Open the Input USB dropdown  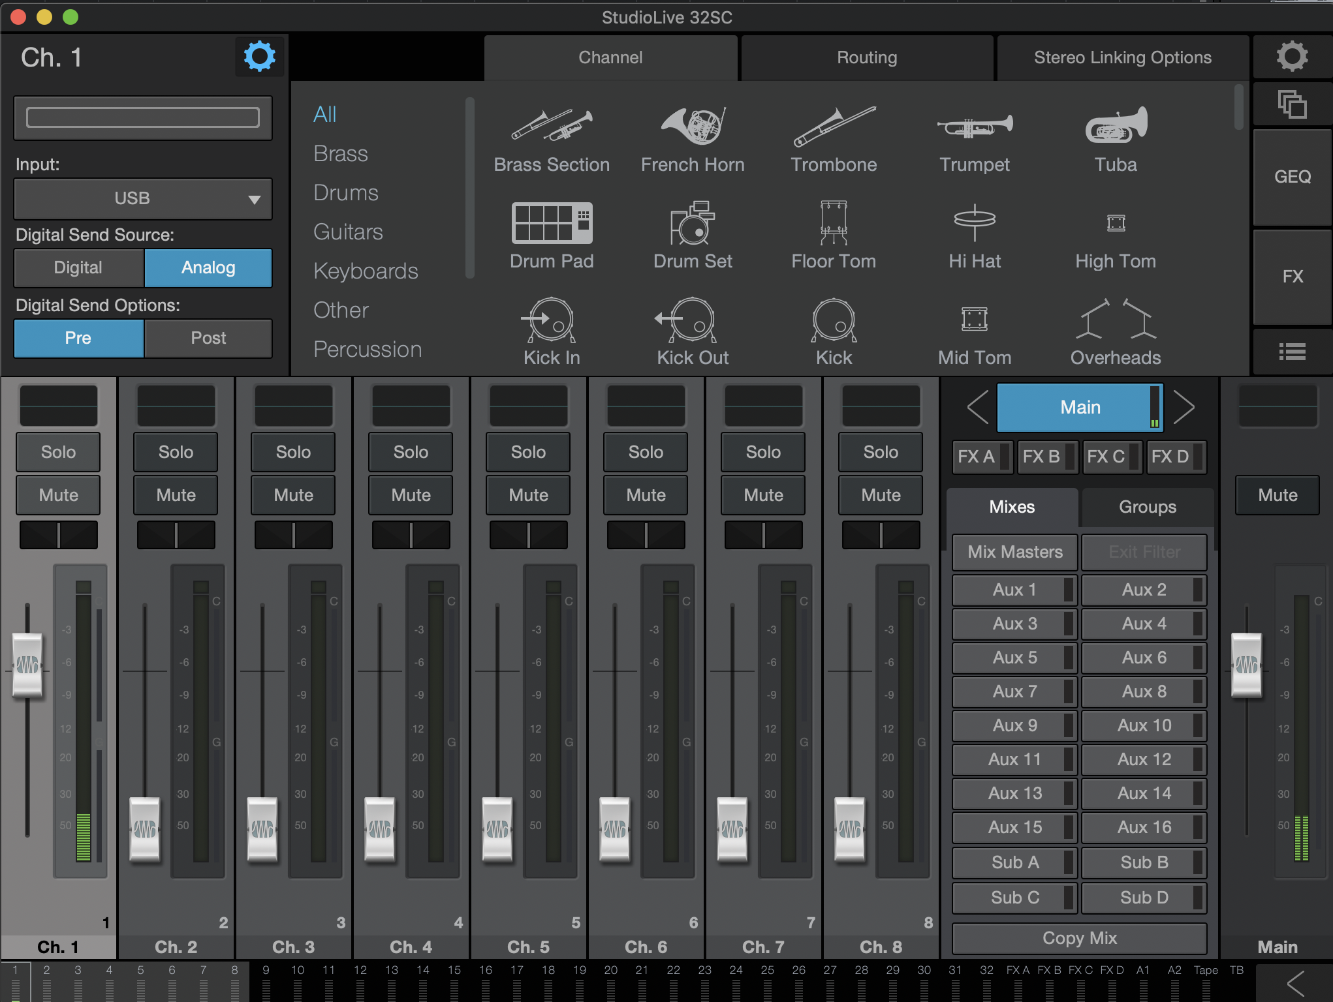point(143,198)
